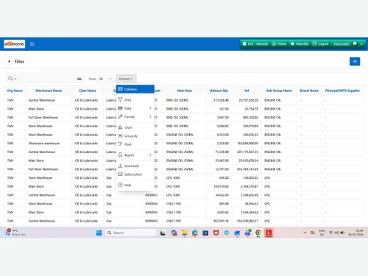This screenshot has width=368, height=276.
Task: Choose Subscription from the Actions menu
Action: coord(135,174)
